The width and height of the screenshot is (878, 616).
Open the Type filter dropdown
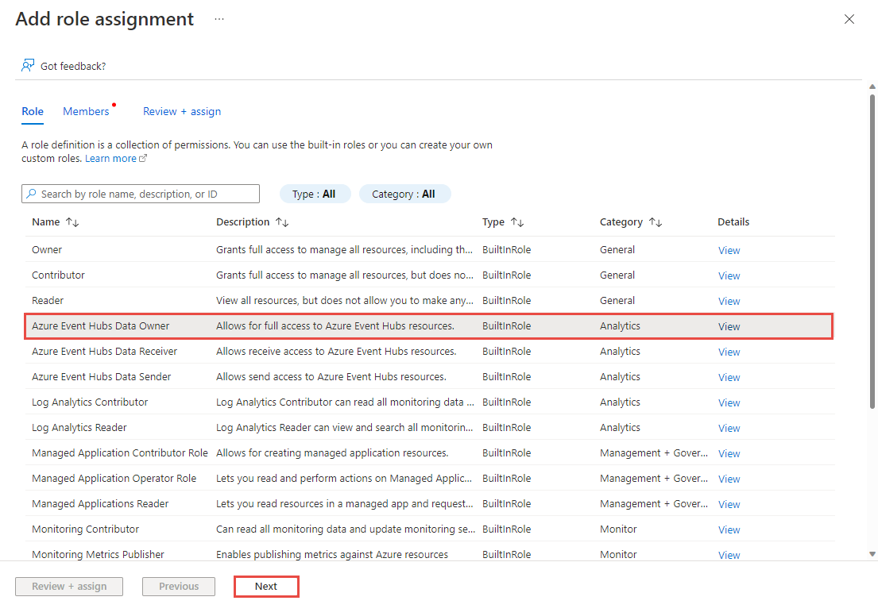click(315, 194)
